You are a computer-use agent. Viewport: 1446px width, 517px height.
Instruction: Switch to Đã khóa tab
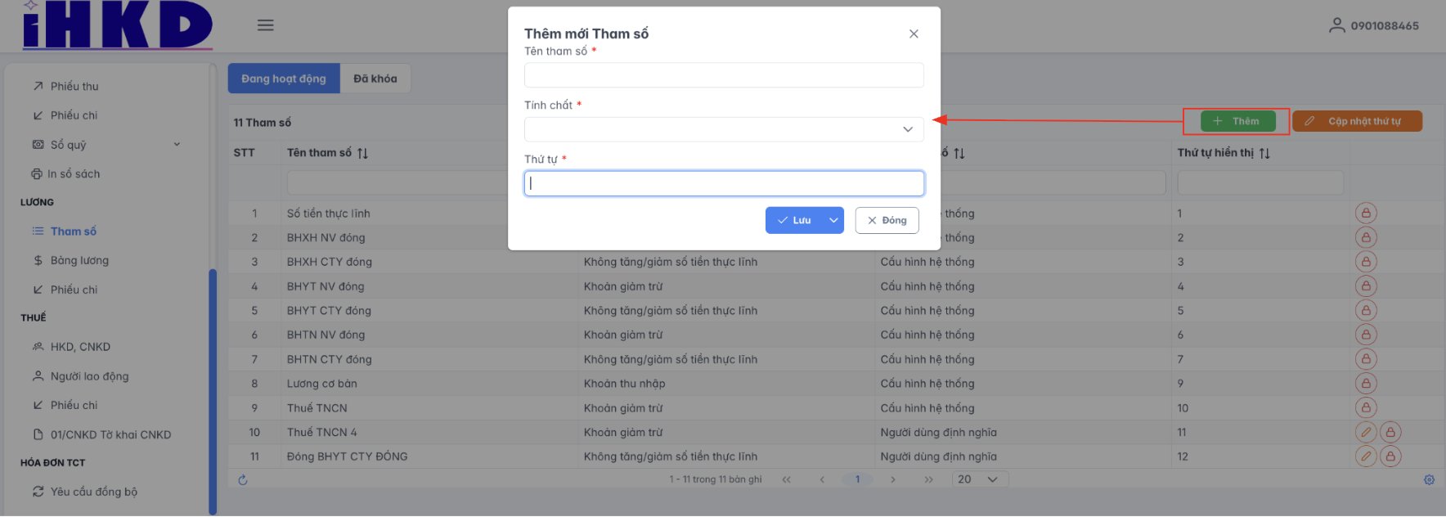click(375, 79)
